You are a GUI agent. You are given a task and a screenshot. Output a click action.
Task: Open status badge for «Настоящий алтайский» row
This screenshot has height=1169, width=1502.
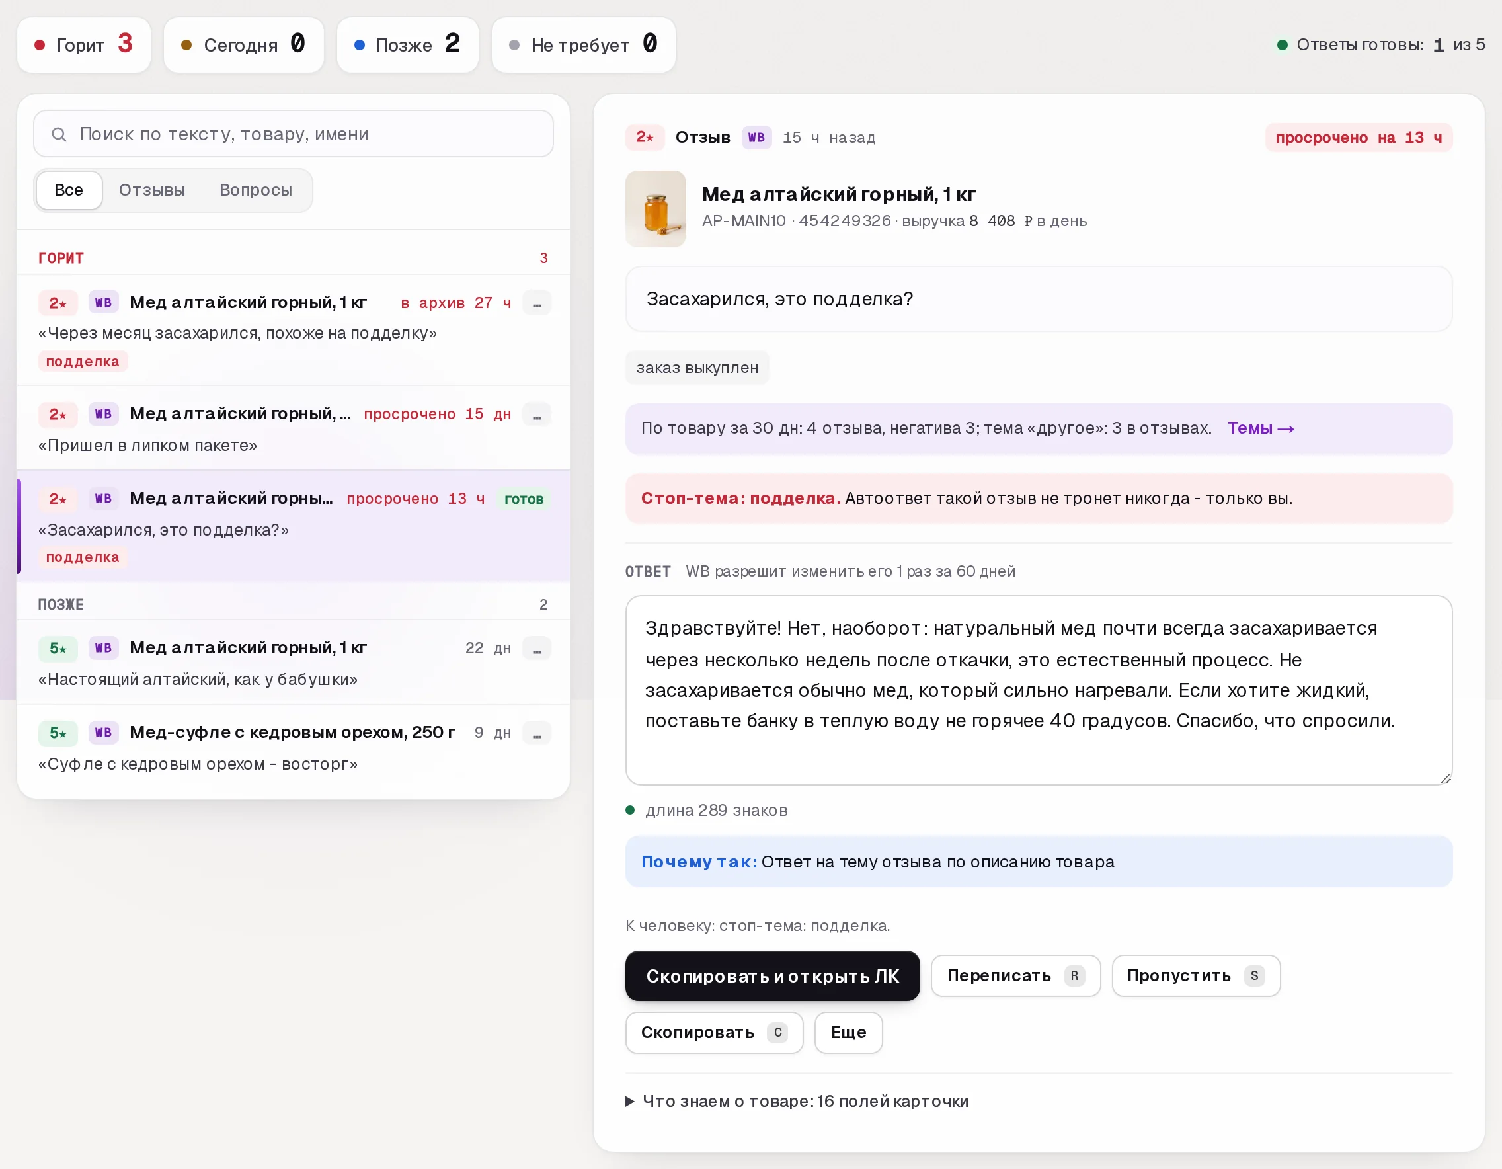536,648
